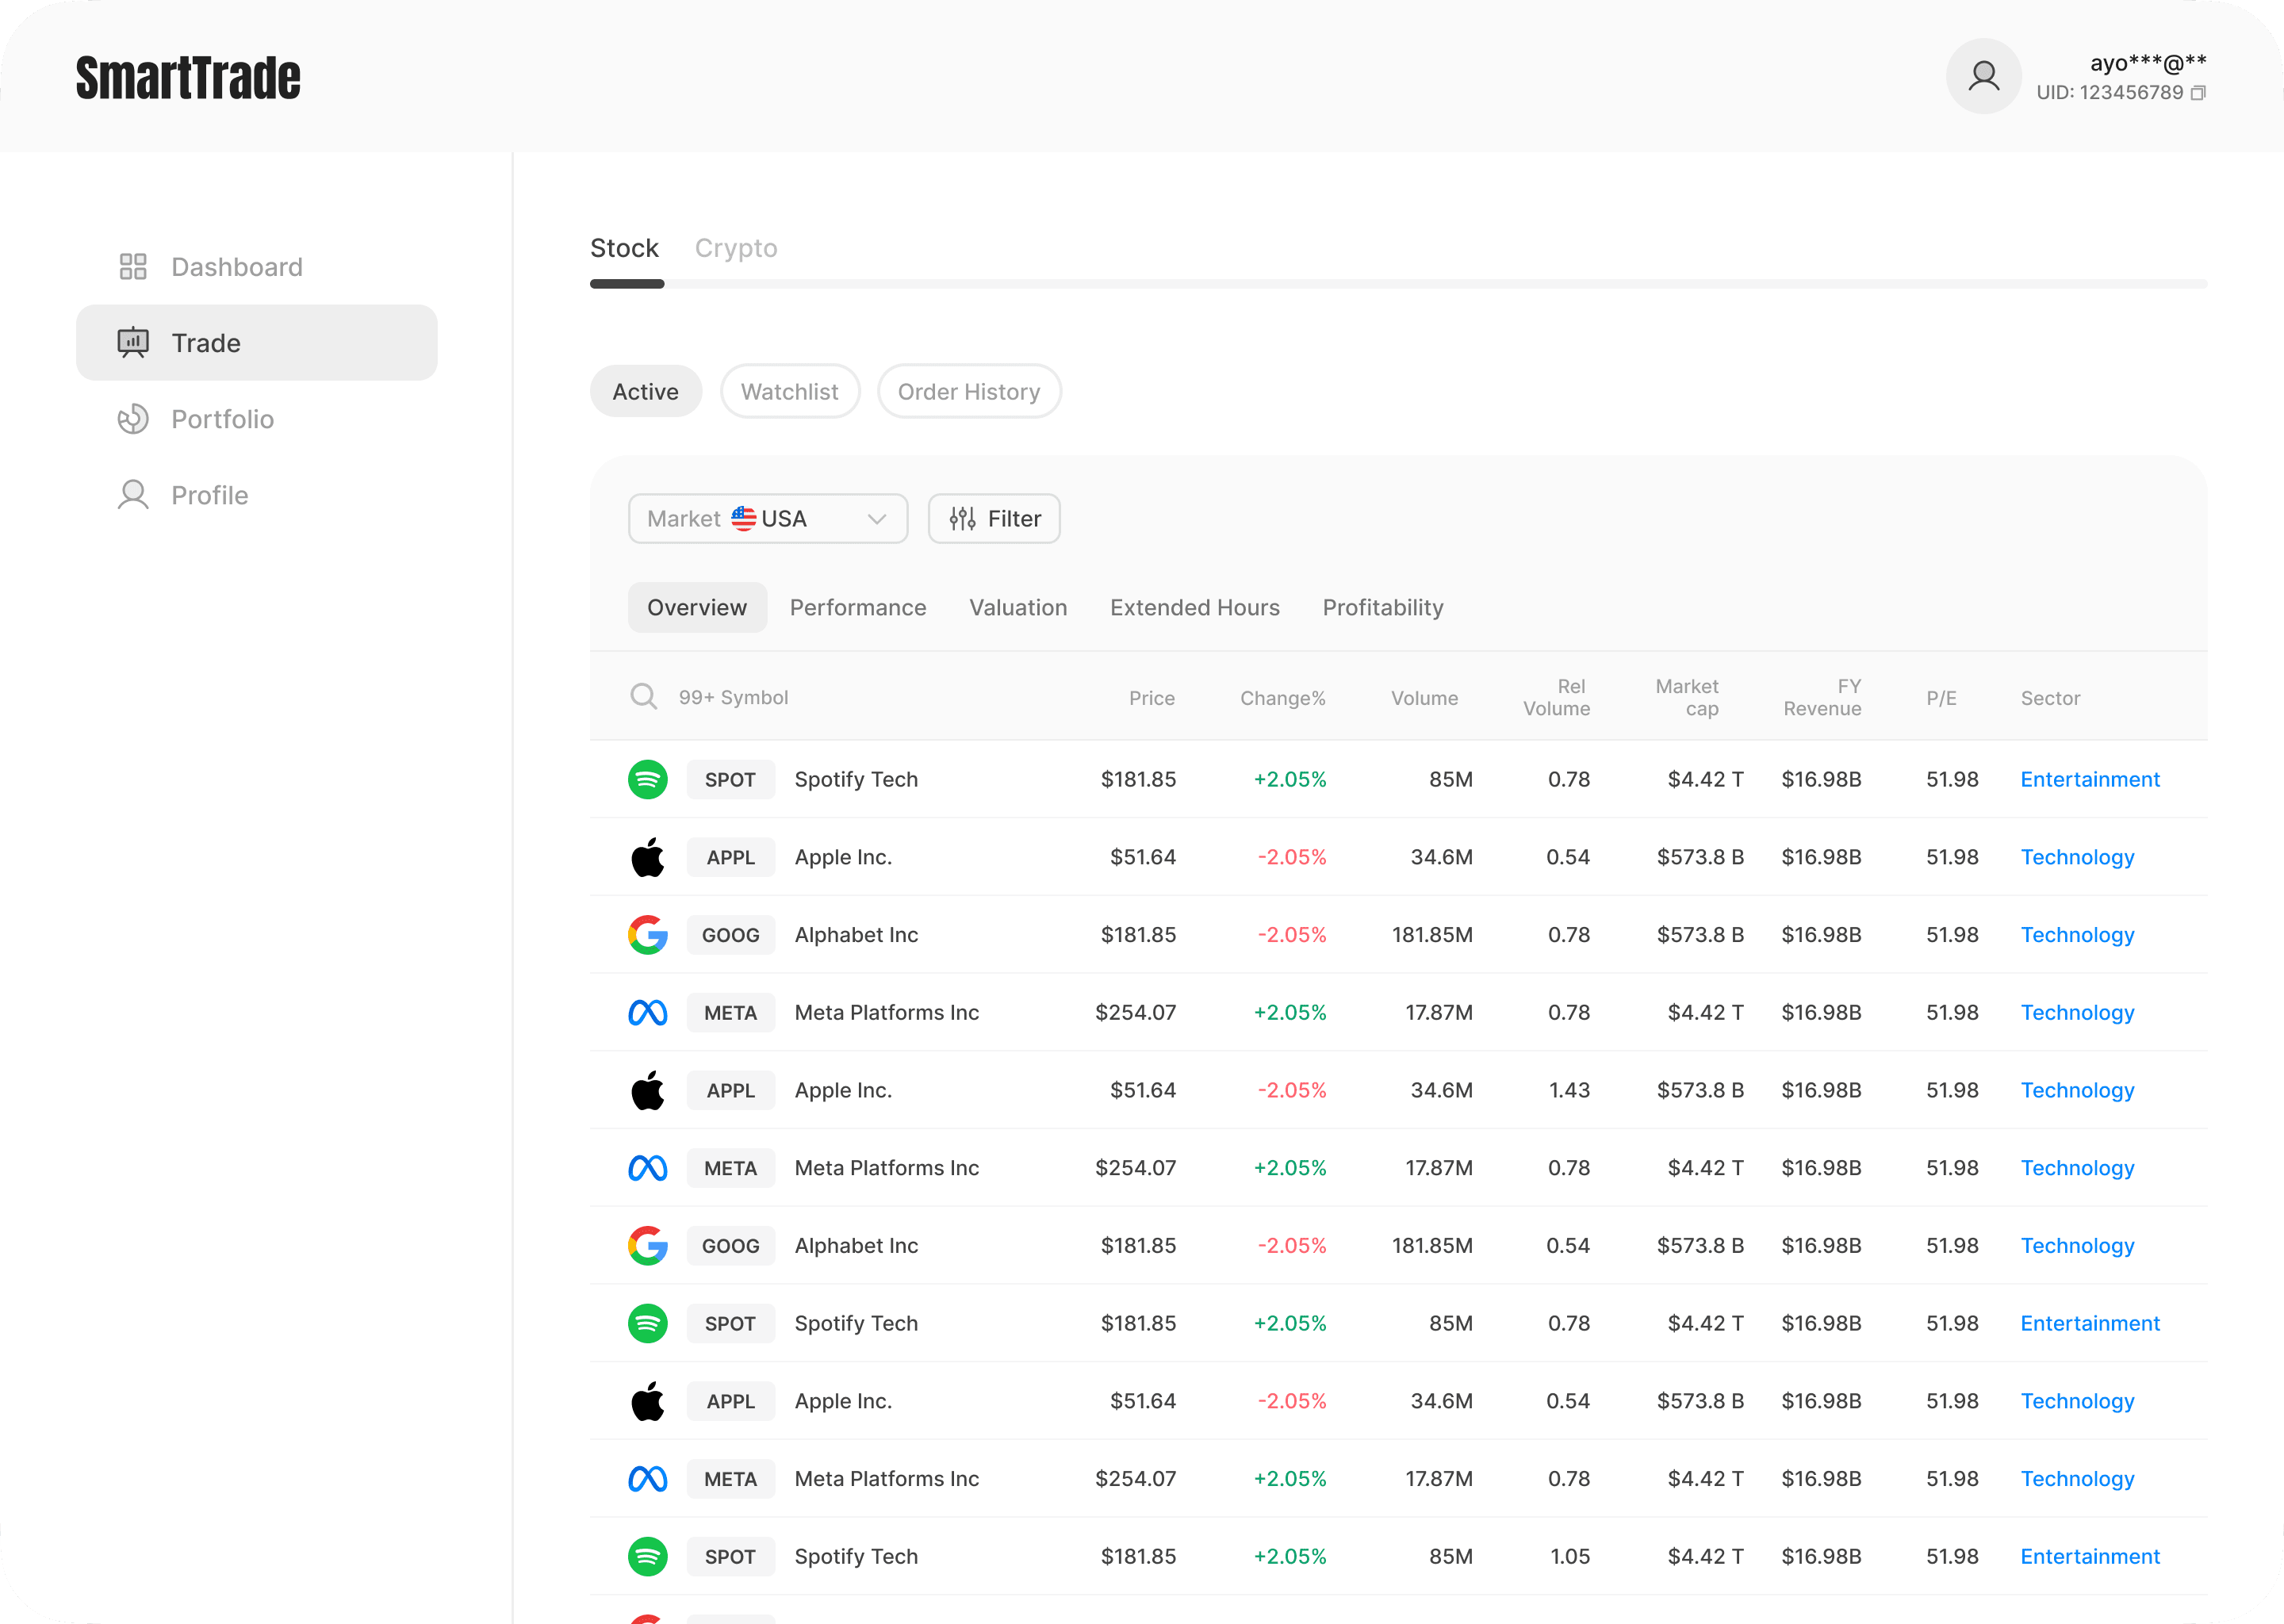
Task: Select the Valuation tab
Action: coord(1017,608)
